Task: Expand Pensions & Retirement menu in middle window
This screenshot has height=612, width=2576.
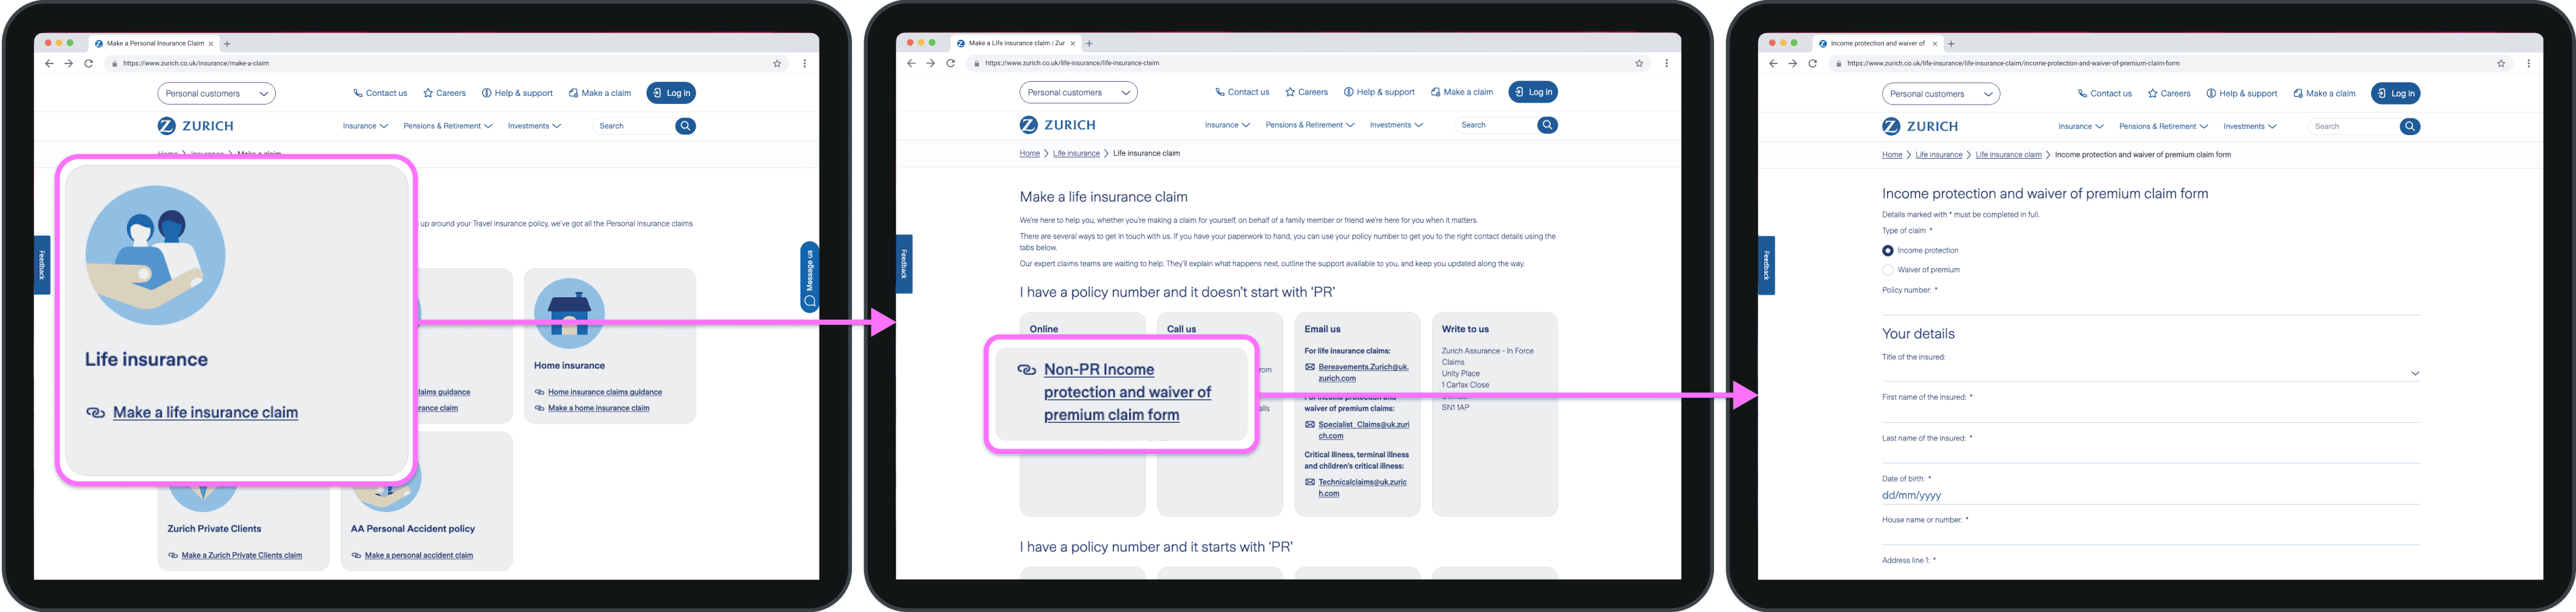Action: (x=1310, y=125)
